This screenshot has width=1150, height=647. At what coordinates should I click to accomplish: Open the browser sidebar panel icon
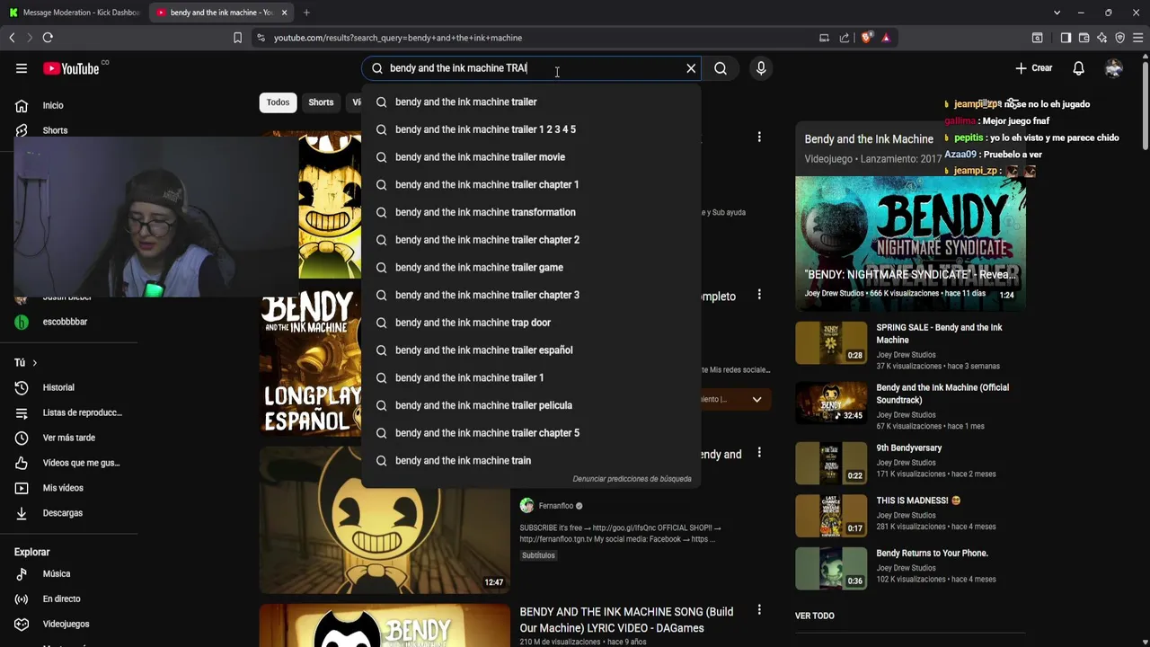click(1066, 38)
